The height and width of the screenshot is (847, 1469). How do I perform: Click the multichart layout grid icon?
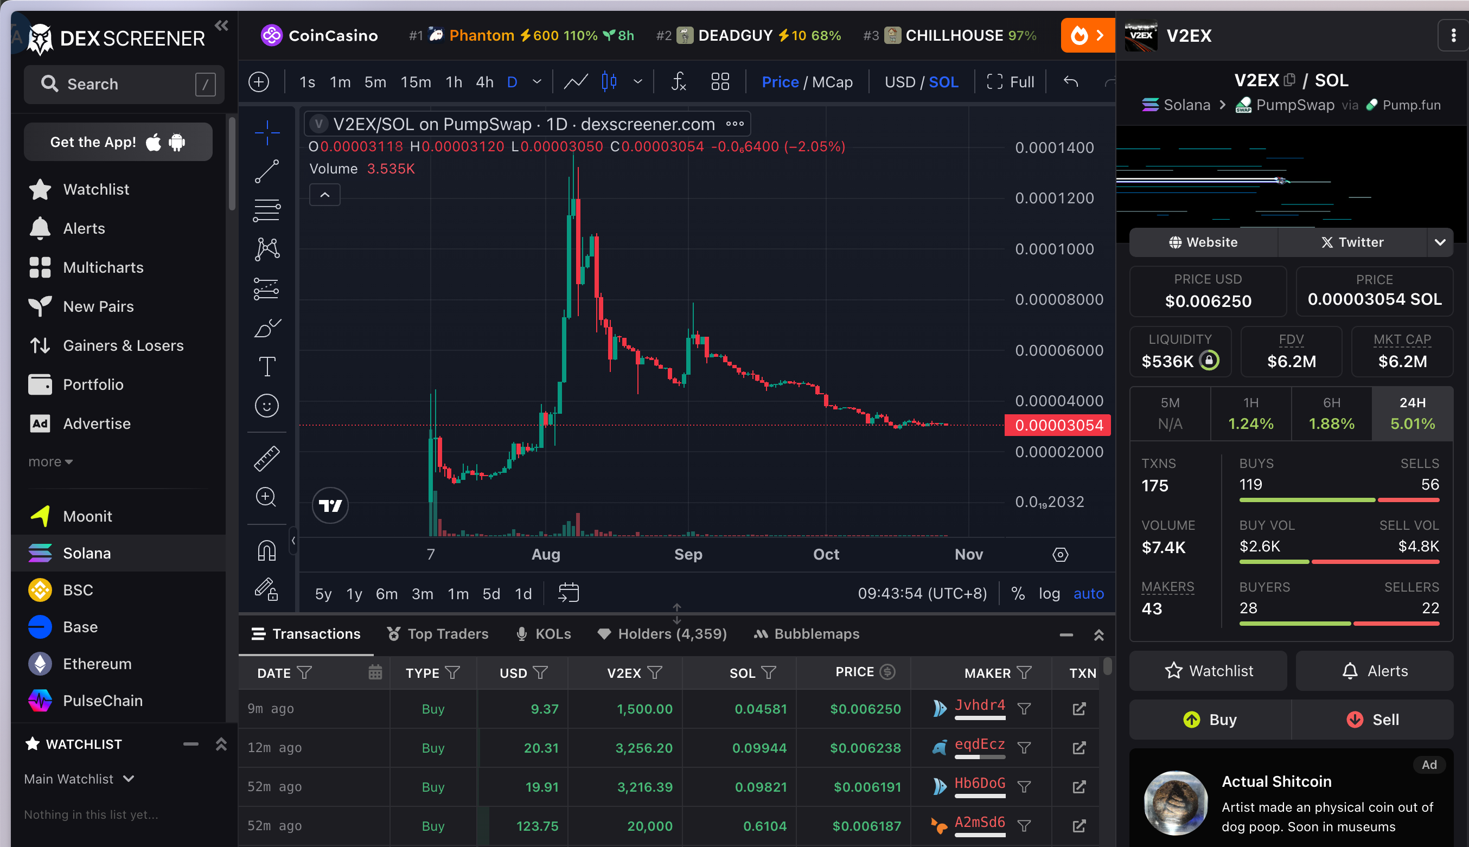click(720, 82)
